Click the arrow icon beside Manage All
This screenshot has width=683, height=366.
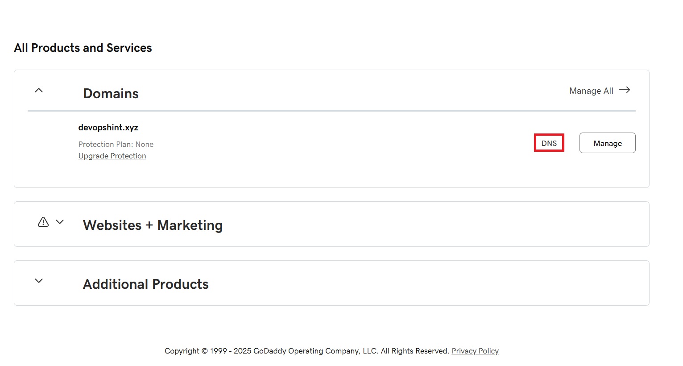625,90
